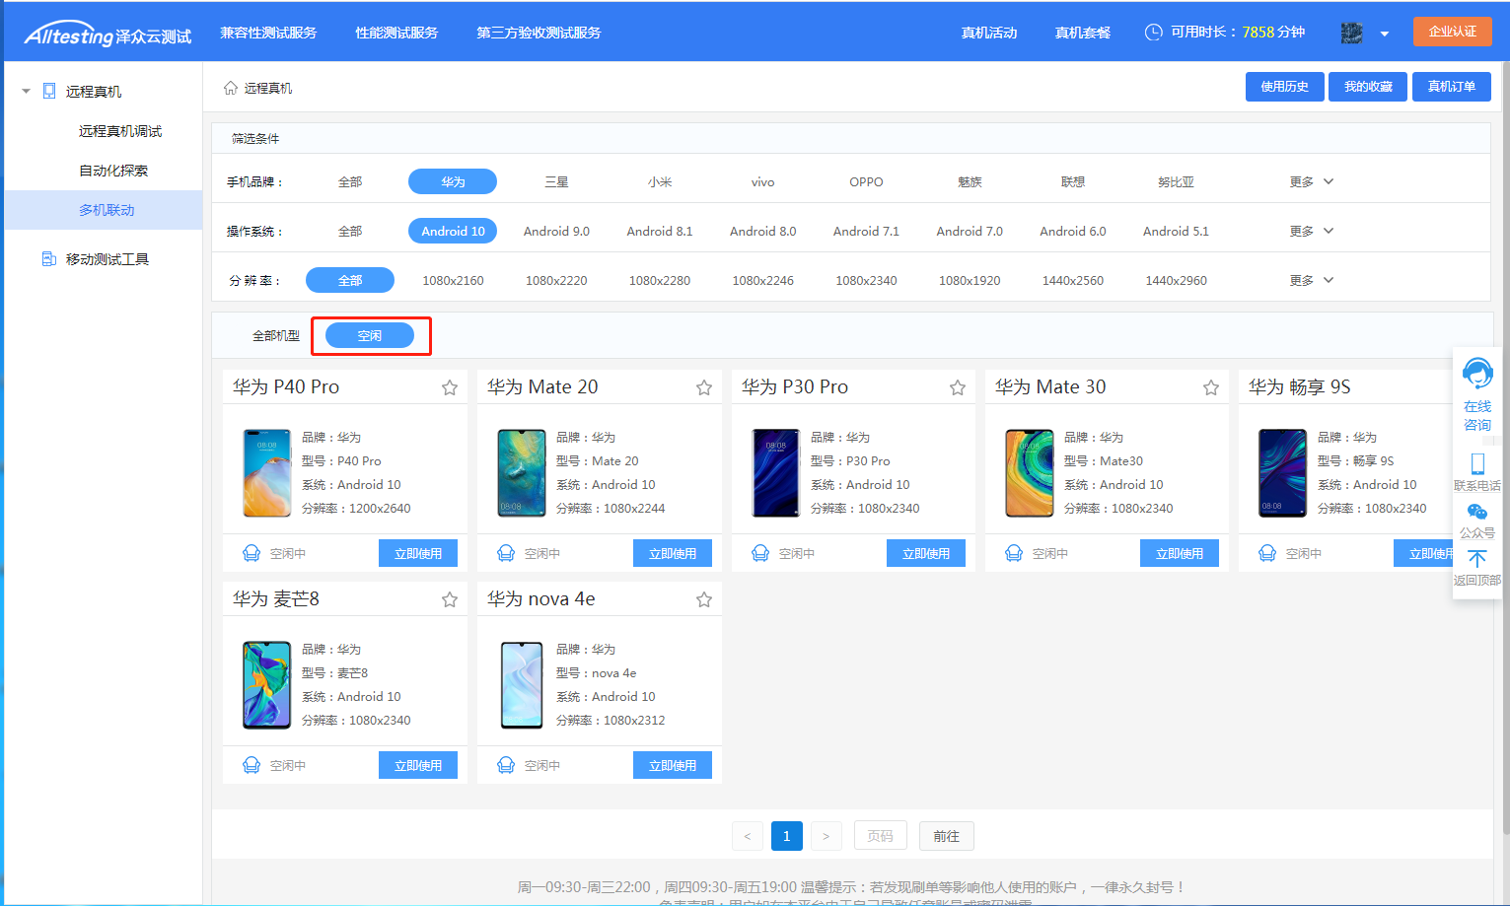Image resolution: width=1510 pixels, height=906 pixels.
Task: Click the 移动测试工具 icon in sidebar
Action: coord(49,259)
